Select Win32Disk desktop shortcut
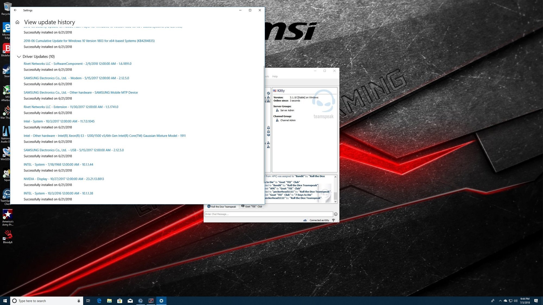 coord(5,154)
